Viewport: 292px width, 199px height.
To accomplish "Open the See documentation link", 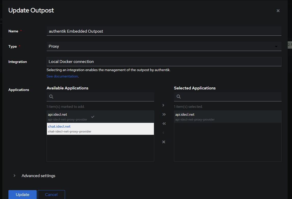I will click(62, 76).
